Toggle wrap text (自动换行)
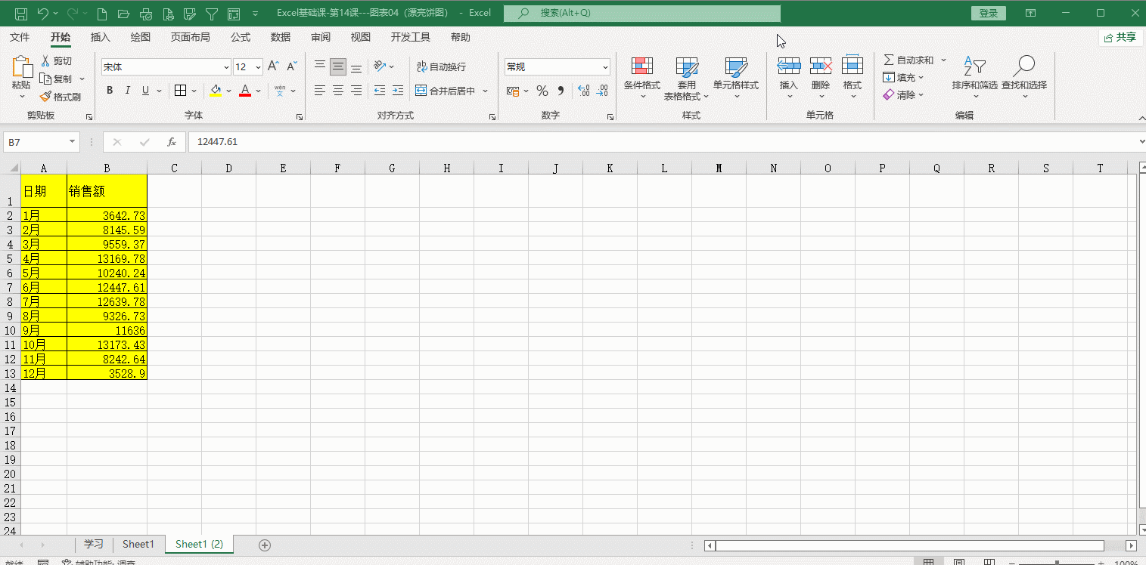The height and width of the screenshot is (565, 1146). (441, 67)
